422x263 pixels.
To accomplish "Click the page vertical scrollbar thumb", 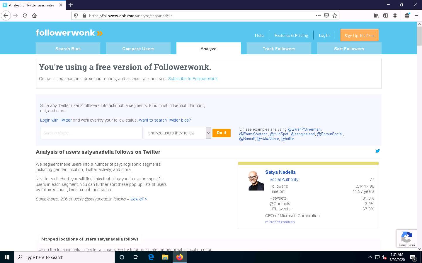I will (419, 36).
